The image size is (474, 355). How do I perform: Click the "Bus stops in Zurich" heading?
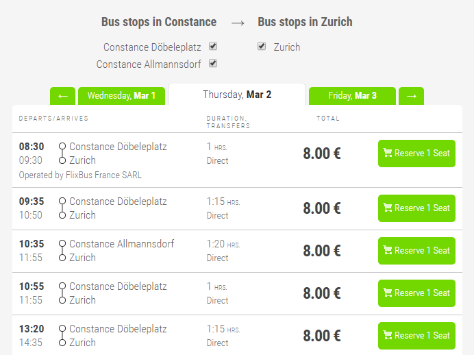click(x=305, y=22)
